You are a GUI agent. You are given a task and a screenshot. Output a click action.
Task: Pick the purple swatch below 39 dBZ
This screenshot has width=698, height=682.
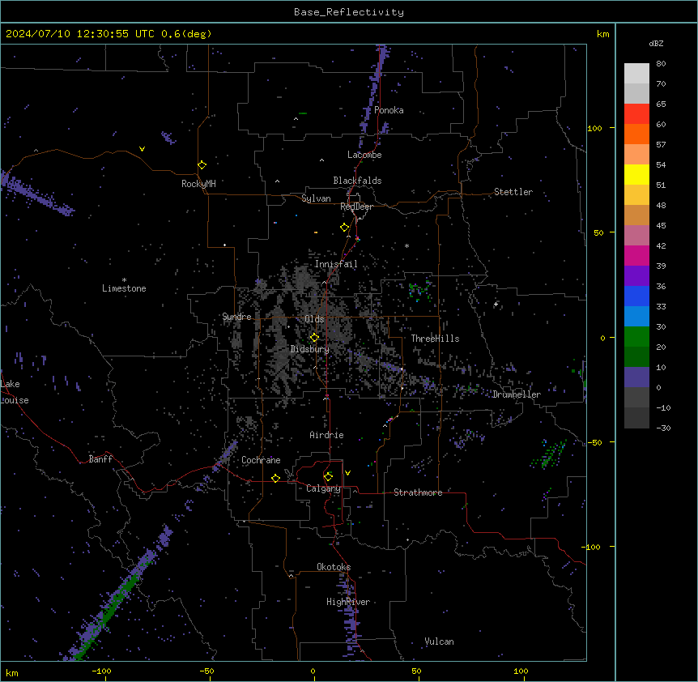tap(636, 276)
